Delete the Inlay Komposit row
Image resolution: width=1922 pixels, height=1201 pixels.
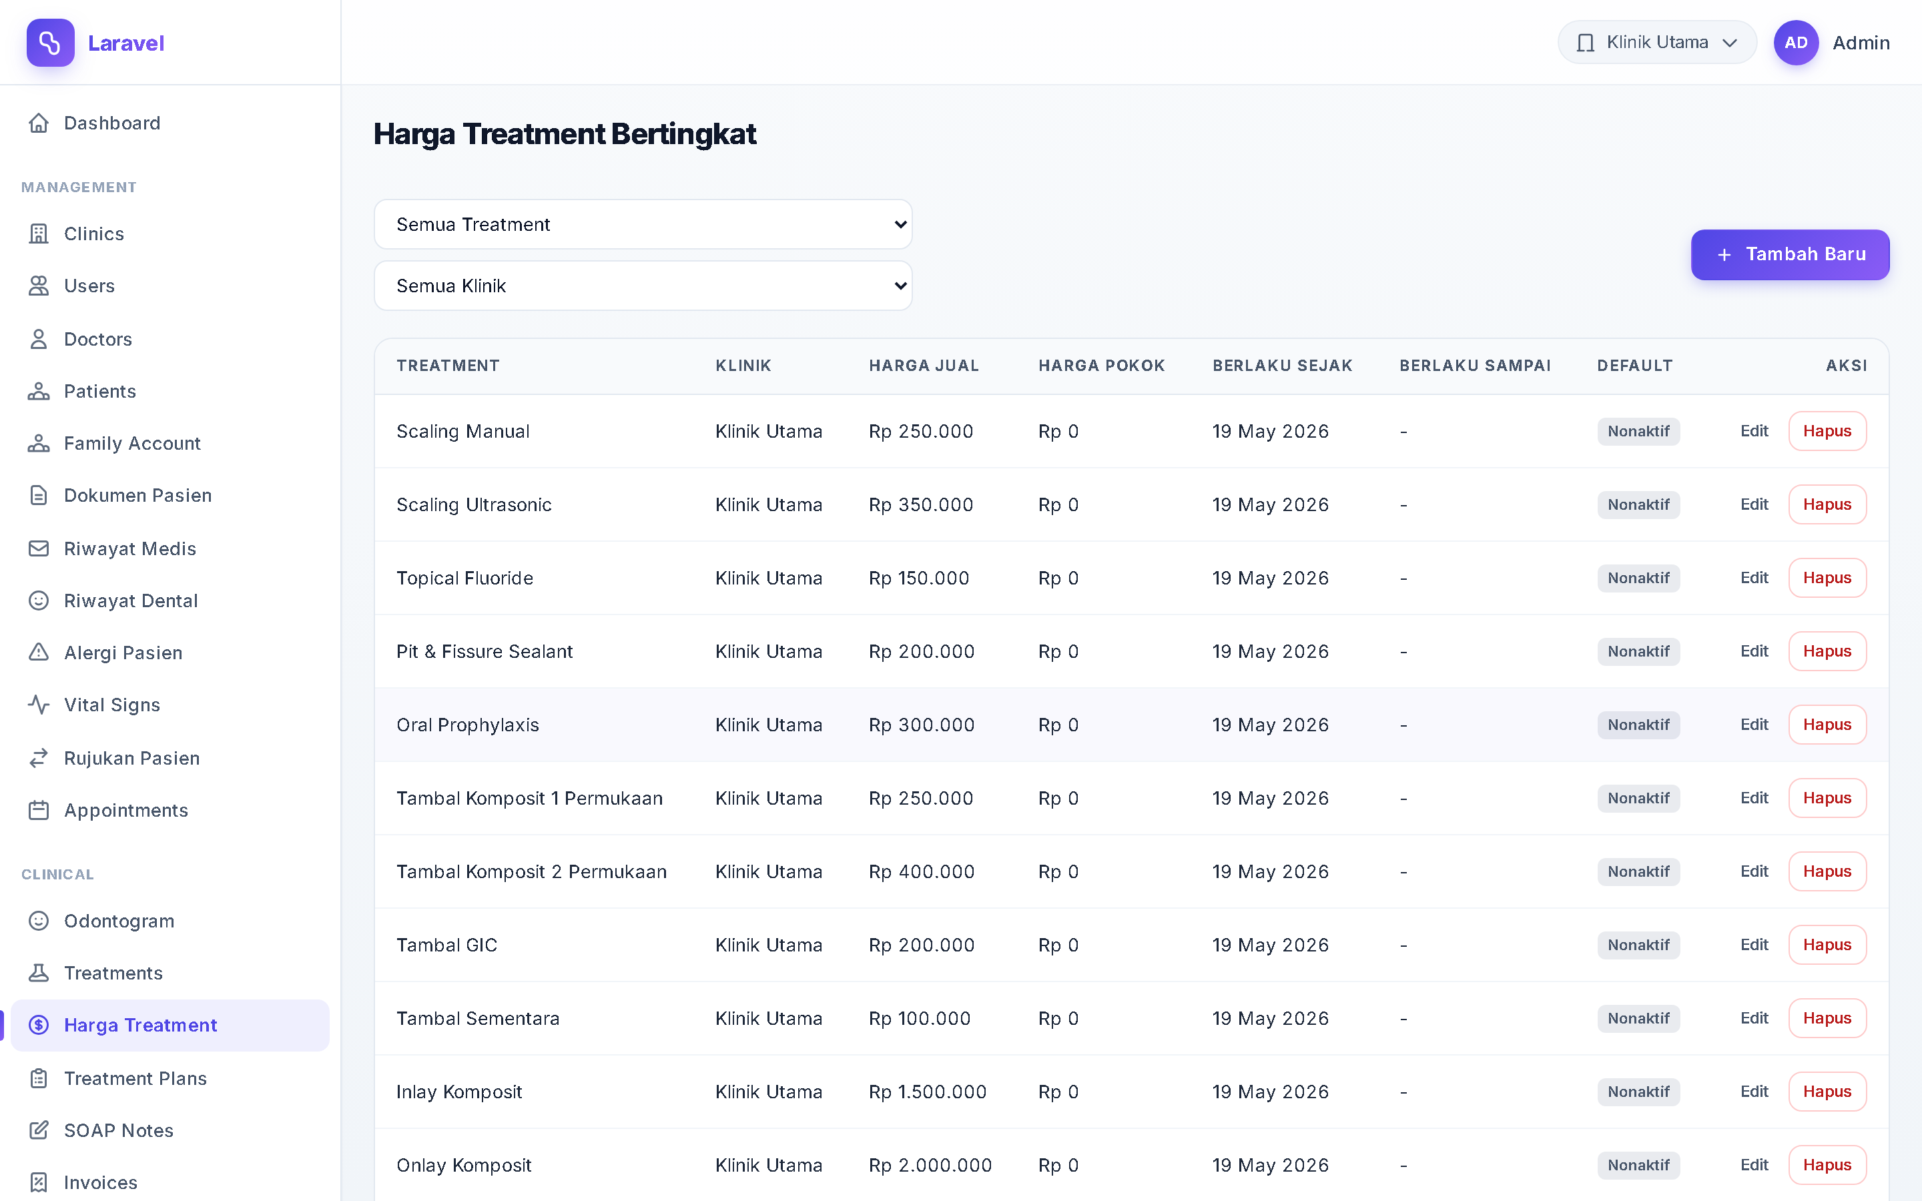[x=1827, y=1092]
